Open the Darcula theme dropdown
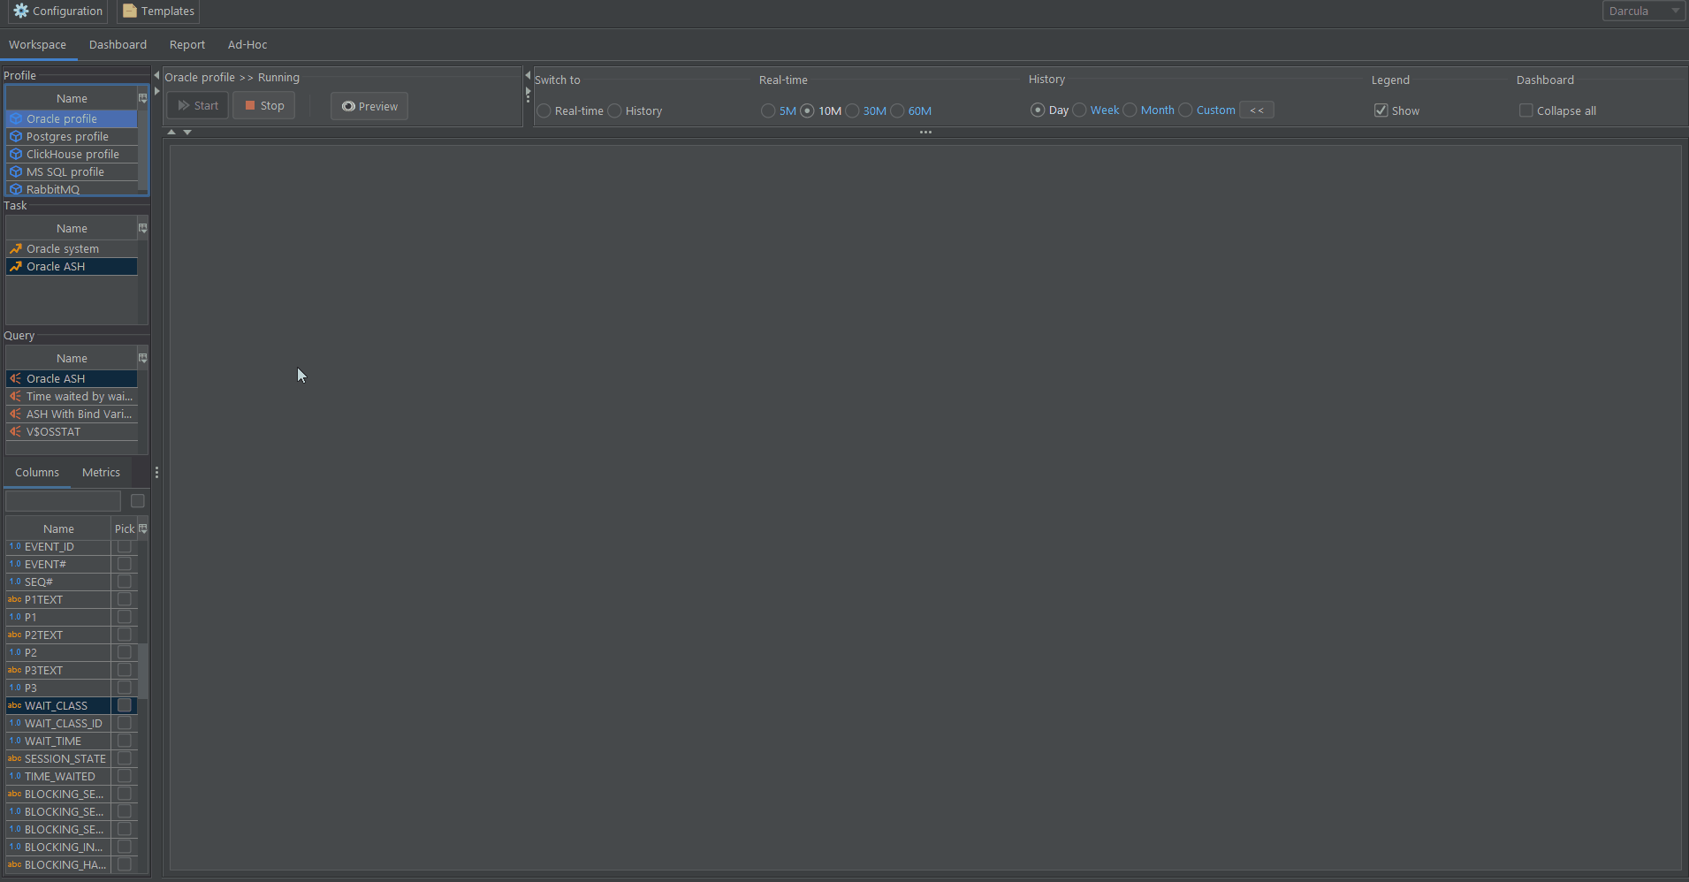Screen dimensions: 1689x882 (1644, 11)
